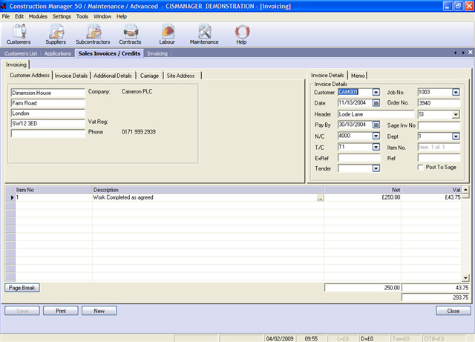Select the Carriage tab
This screenshot has height=342, width=475.
pyautogui.click(x=149, y=76)
